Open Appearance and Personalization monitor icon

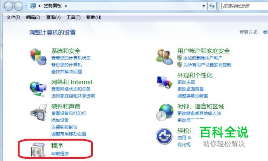tap(164, 82)
